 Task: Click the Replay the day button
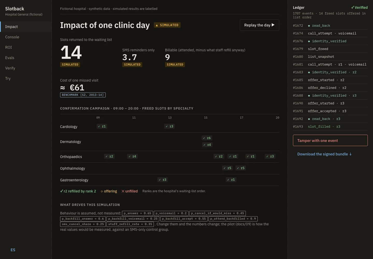click(260, 25)
